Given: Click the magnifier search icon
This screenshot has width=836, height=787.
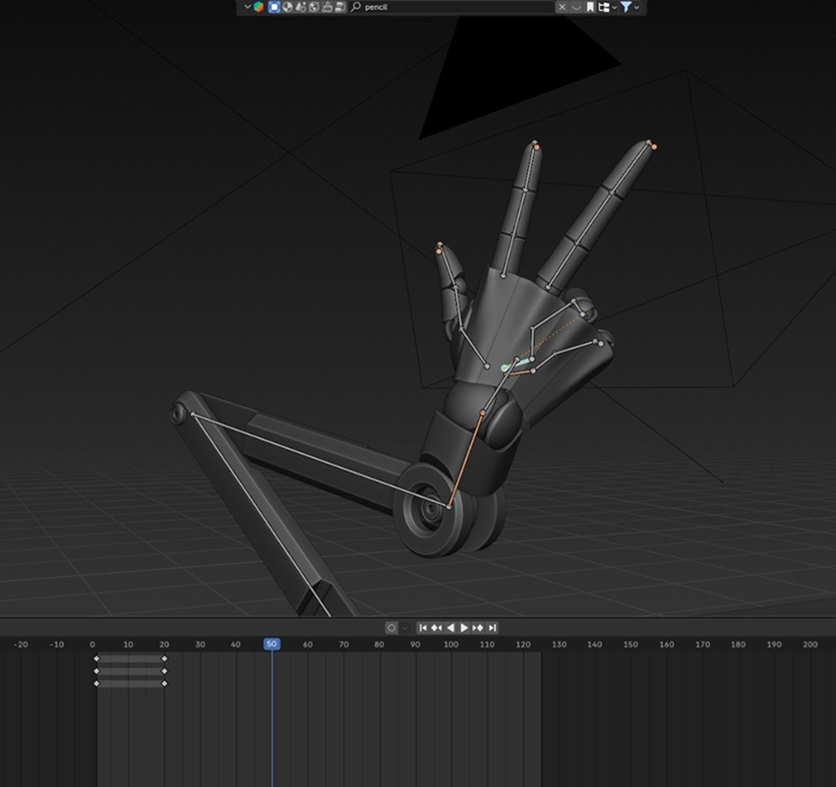Looking at the screenshot, I should click(355, 7).
